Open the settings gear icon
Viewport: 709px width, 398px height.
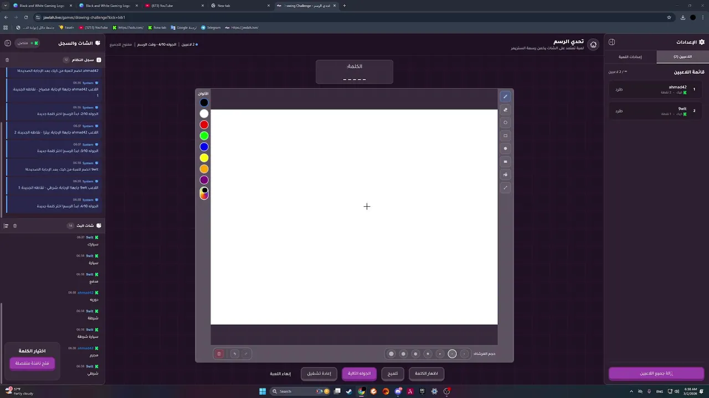[x=702, y=42]
